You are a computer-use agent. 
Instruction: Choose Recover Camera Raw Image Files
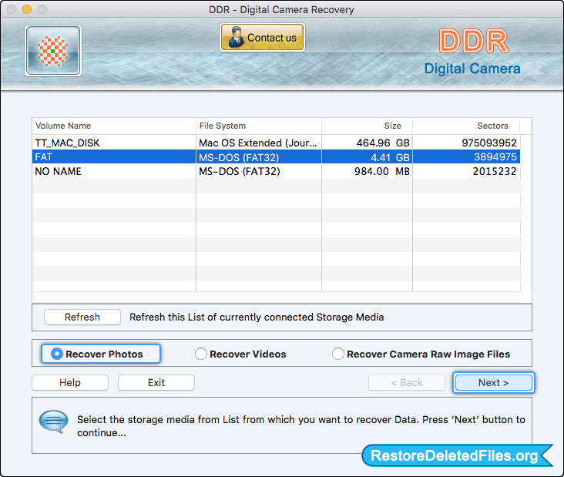pyautogui.click(x=421, y=354)
